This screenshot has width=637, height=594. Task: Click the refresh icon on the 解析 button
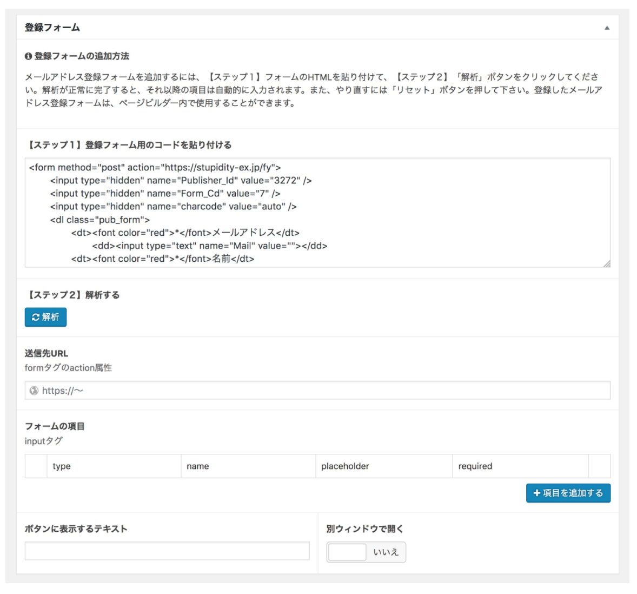pyautogui.click(x=36, y=318)
